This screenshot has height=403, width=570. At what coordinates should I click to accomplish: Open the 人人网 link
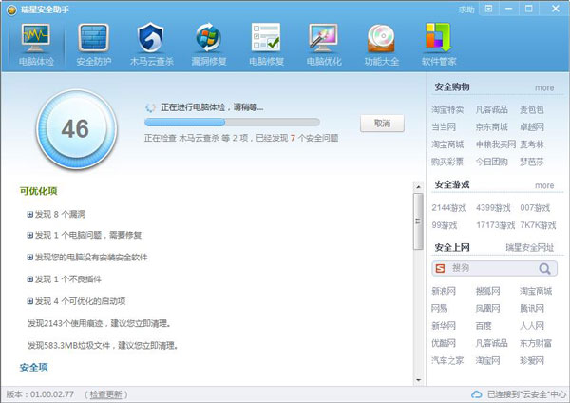pos(532,326)
